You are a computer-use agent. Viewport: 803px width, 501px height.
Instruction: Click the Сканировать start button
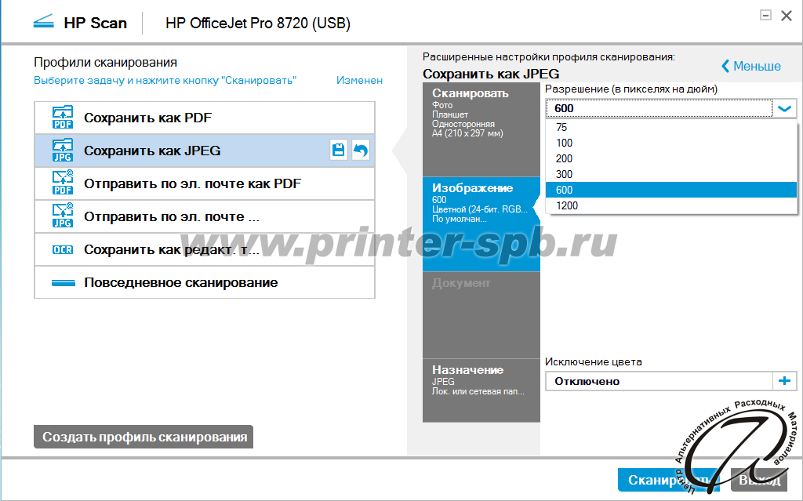tap(669, 480)
